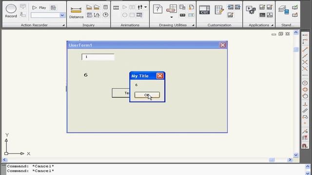Click the 6 label on UserForm1
The width and height of the screenshot is (312, 175).
86,75
